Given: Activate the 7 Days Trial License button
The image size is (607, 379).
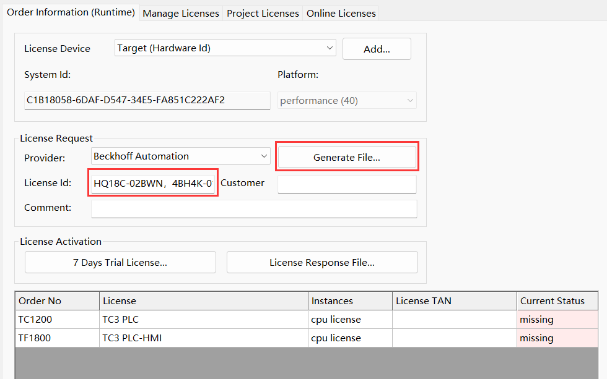Looking at the screenshot, I should coord(120,262).
